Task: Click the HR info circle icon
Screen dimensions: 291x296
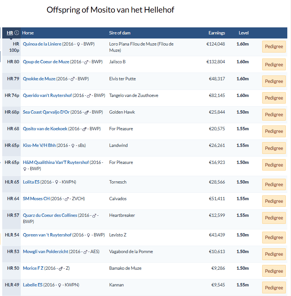Action: coord(17,33)
